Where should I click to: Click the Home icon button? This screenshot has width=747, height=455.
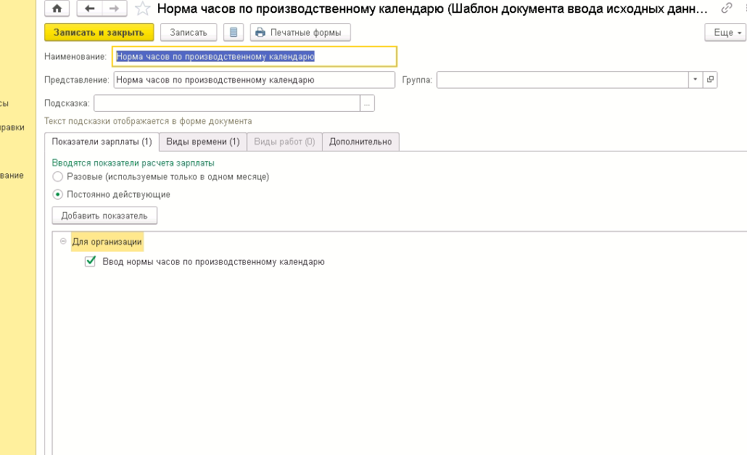click(x=57, y=9)
